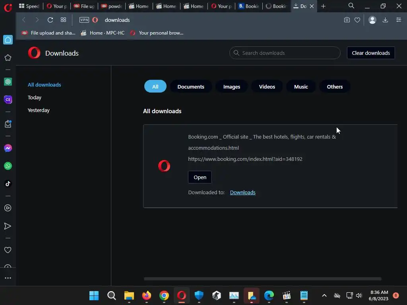
Task: Open WhatsApp in the sidebar
Action: [8, 166]
